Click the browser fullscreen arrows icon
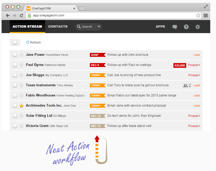The width and height of the screenshot is (216, 171). point(206,7)
